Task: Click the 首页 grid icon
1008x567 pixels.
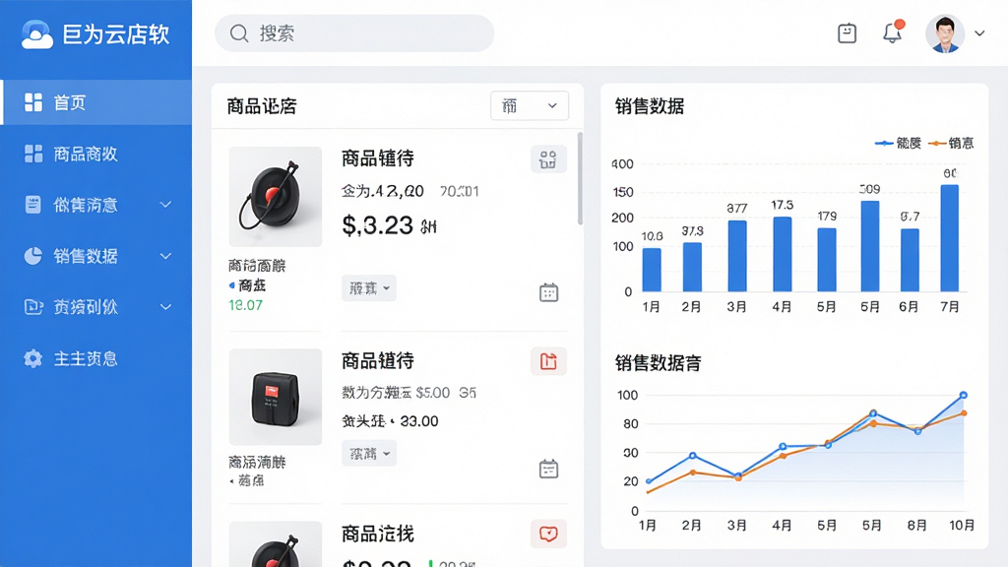Action: pos(33,102)
